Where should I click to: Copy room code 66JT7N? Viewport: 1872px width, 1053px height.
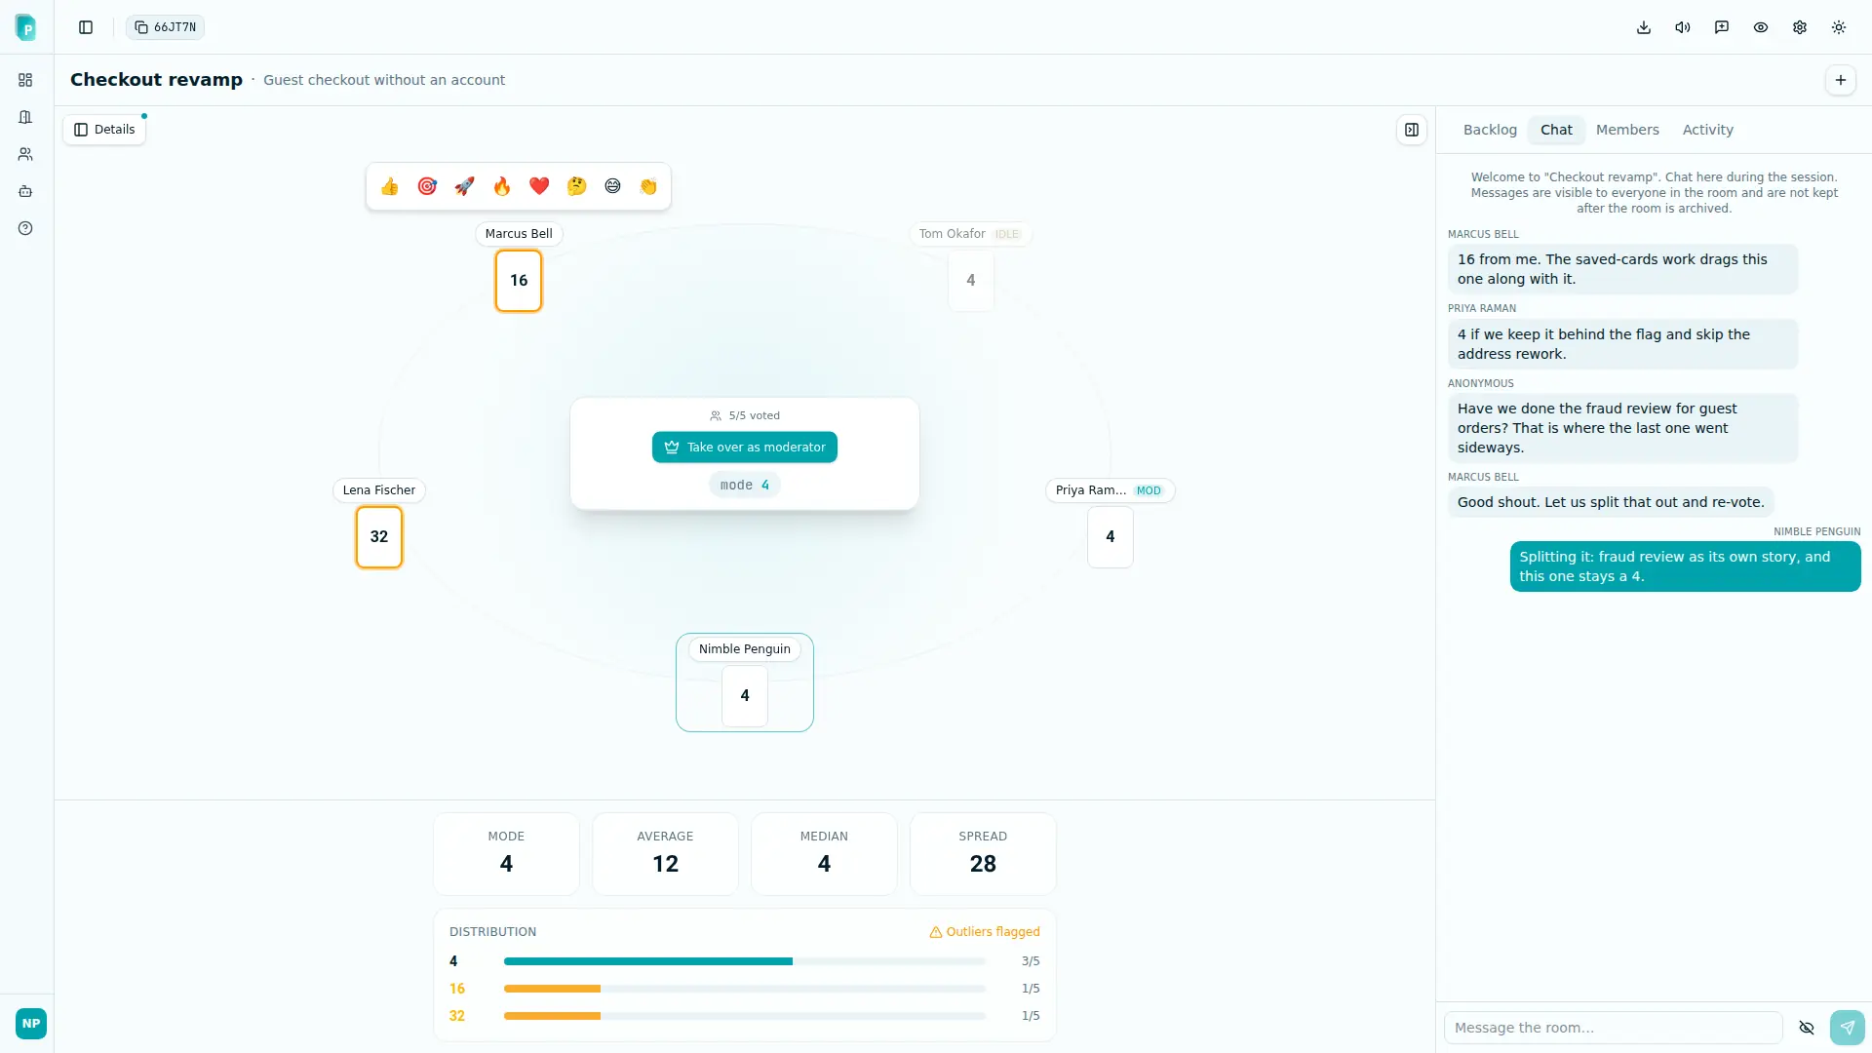click(165, 27)
